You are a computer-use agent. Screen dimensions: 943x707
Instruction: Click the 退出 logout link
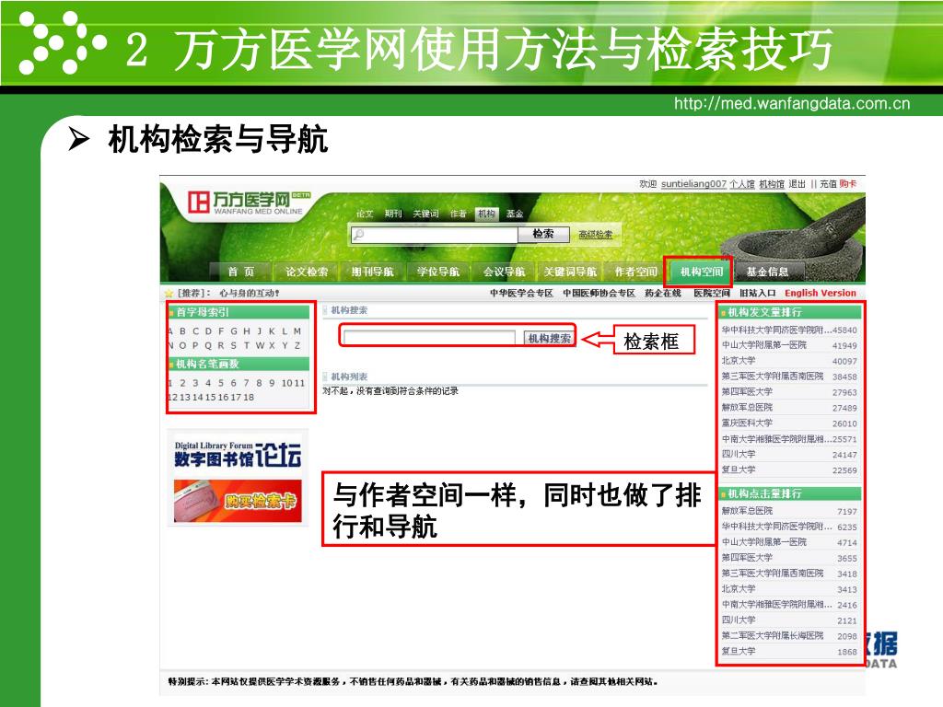coord(797,184)
